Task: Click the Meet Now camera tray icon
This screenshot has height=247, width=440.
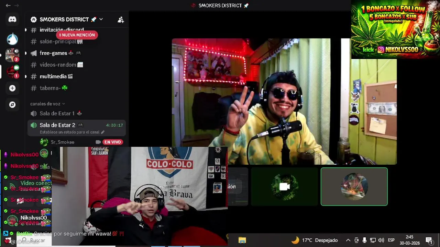Action: [x=356, y=240]
